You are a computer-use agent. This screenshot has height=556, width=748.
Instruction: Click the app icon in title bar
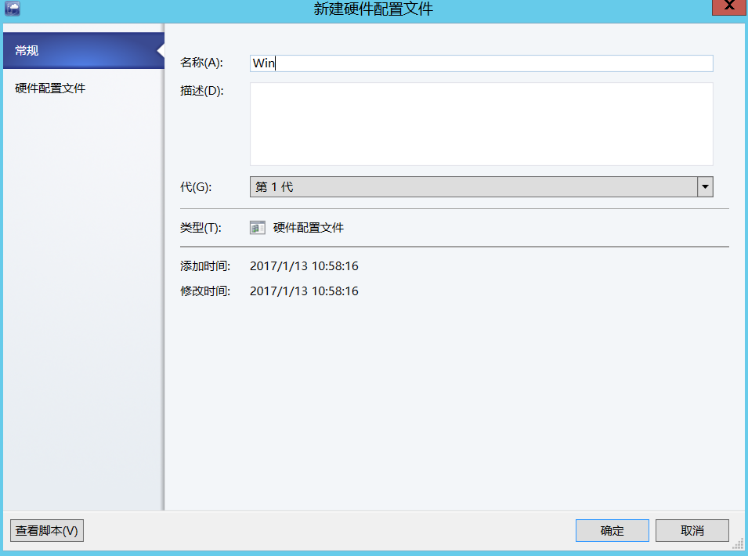coord(13,8)
